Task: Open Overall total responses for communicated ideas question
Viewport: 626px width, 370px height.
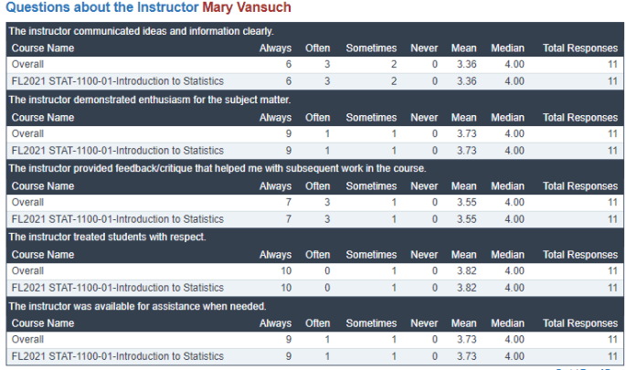Action: 612,64
